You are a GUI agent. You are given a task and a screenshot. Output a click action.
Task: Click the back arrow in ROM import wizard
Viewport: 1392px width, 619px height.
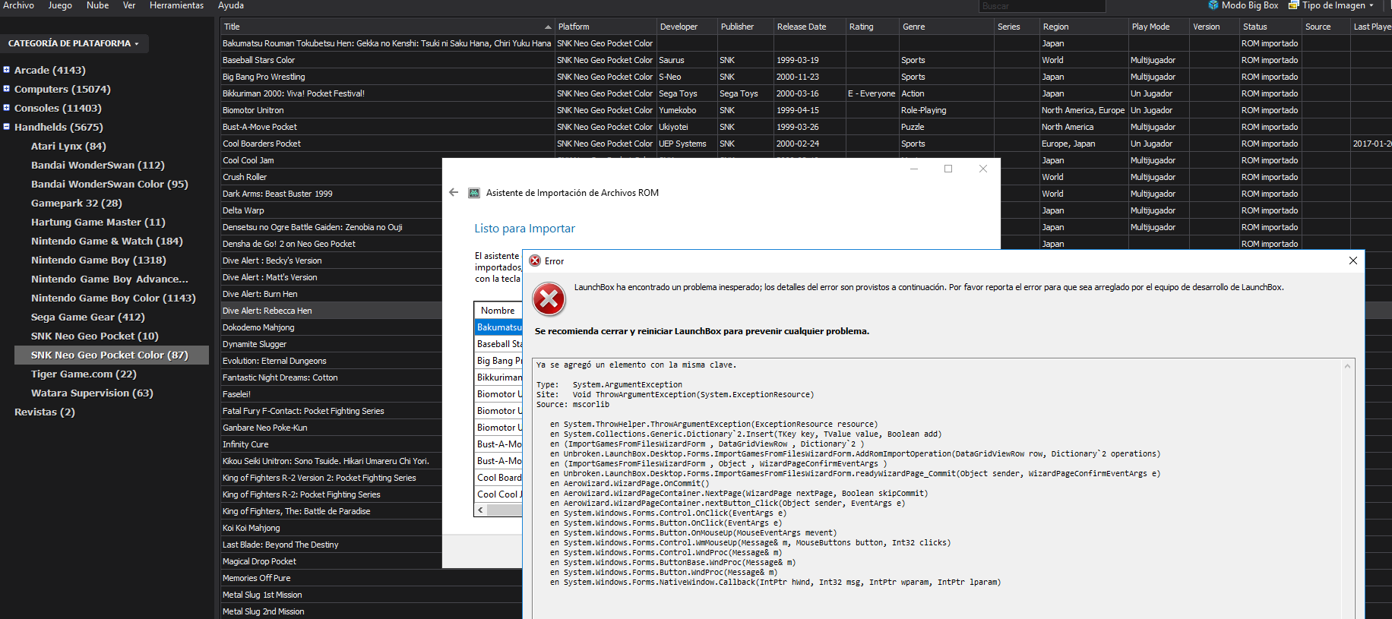[x=454, y=192]
